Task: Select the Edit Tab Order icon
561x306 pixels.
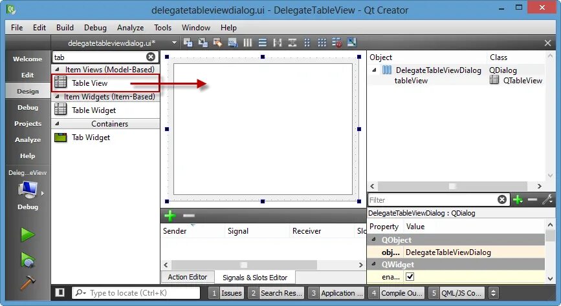Action: click(x=232, y=43)
